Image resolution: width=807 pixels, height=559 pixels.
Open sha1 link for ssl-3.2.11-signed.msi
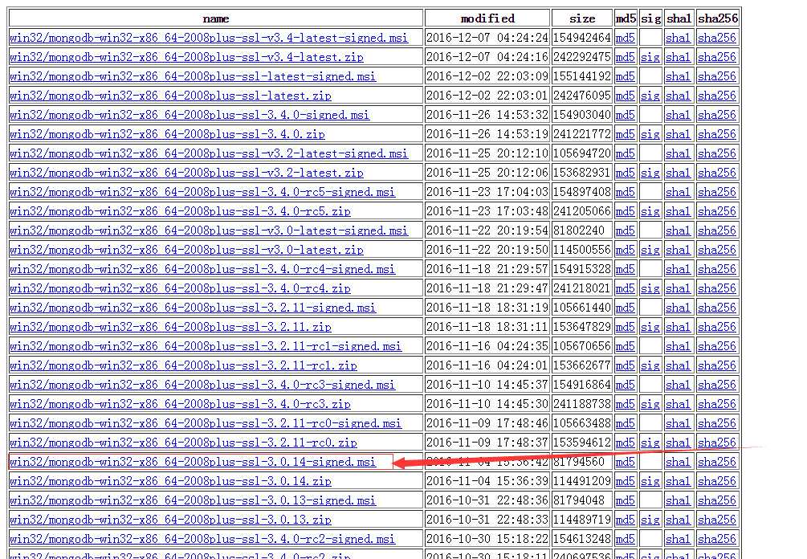(678, 308)
